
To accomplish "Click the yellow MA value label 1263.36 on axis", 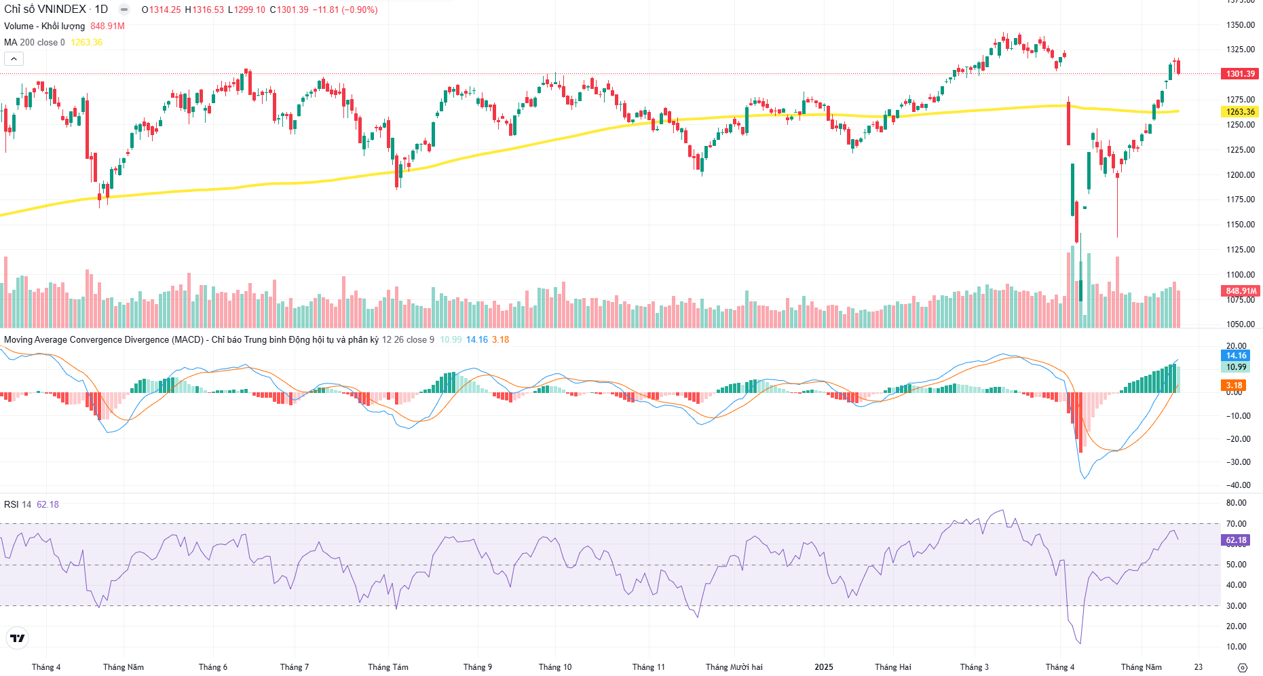I will pos(1240,111).
